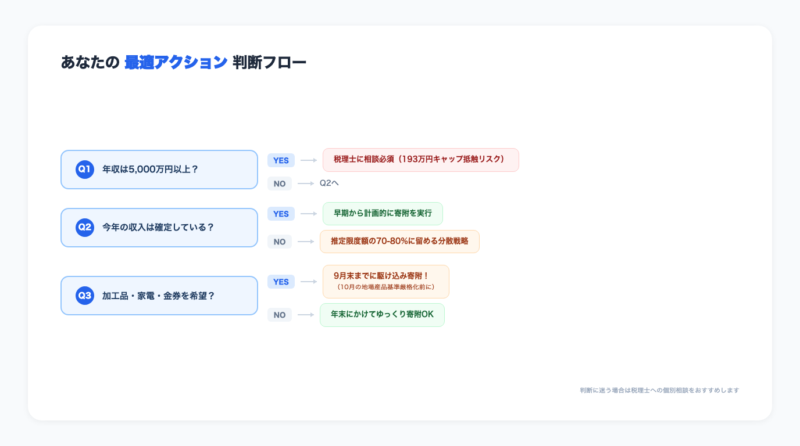Click the highlighted 最適アクション title text

click(x=174, y=62)
